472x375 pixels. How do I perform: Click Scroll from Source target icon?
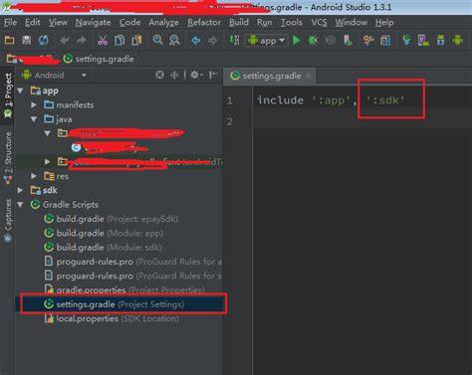click(159, 75)
